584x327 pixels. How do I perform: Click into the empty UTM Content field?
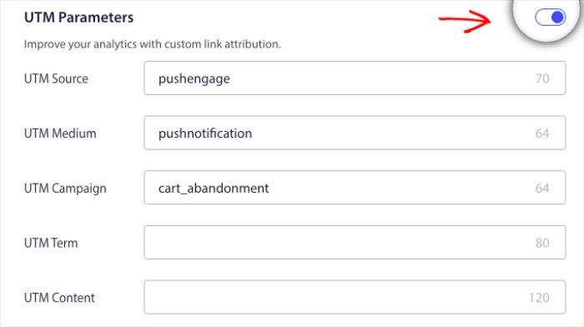tap(355, 297)
